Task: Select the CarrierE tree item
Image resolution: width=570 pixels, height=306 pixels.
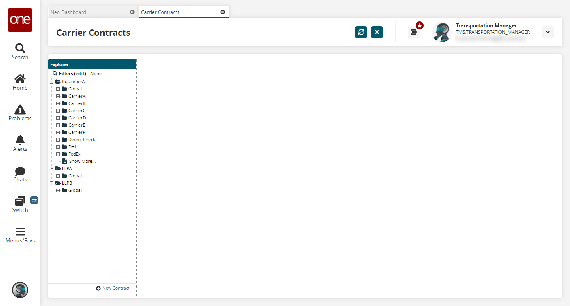Action: [x=77, y=125]
